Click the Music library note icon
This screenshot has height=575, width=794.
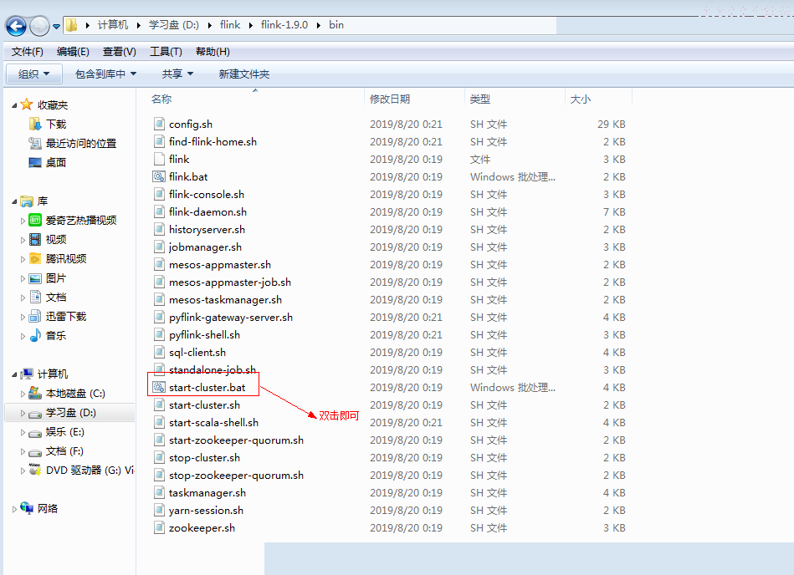click(x=35, y=335)
